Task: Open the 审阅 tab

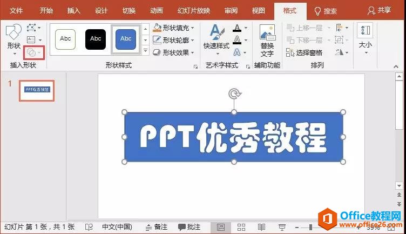Action: [231, 11]
